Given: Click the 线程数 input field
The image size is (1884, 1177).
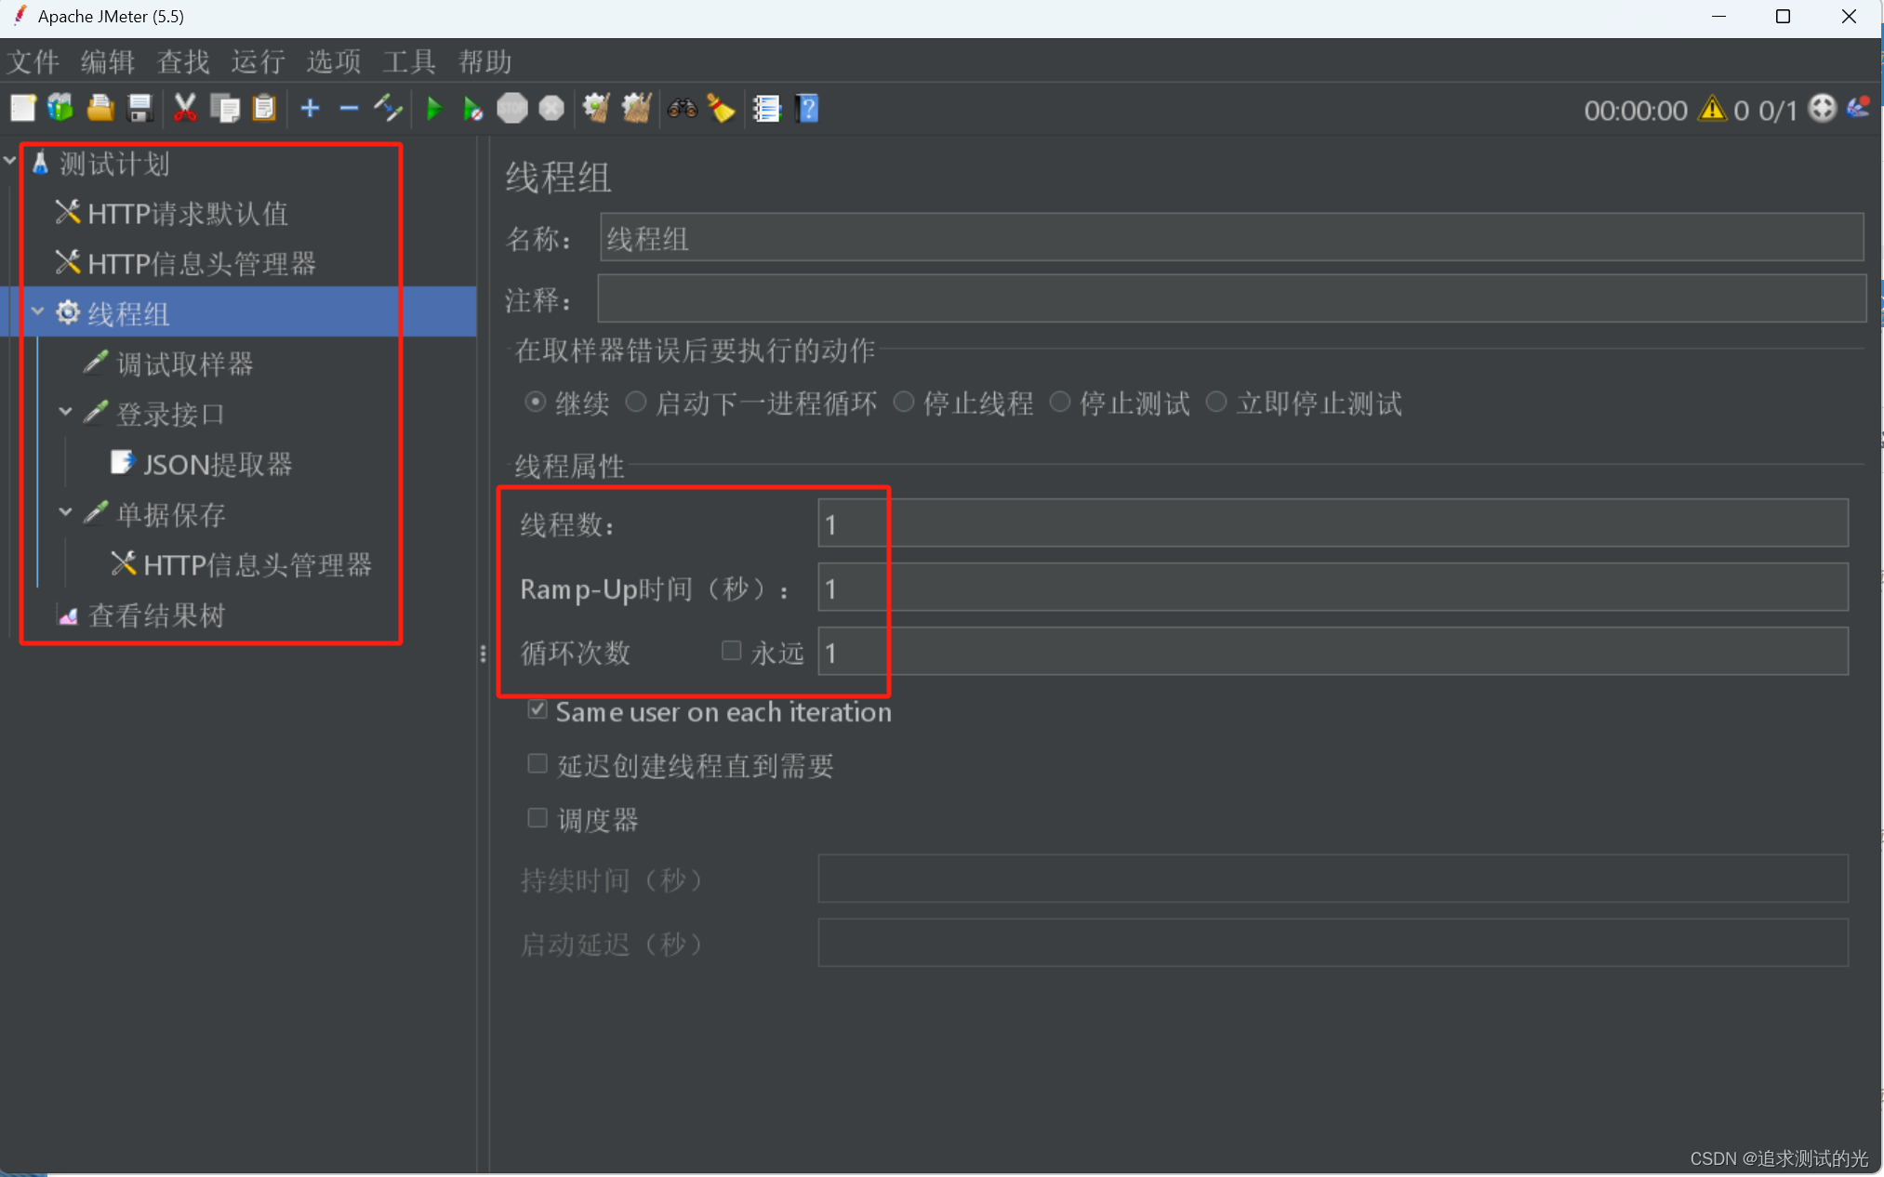Looking at the screenshot, I should click(1333, 523).
